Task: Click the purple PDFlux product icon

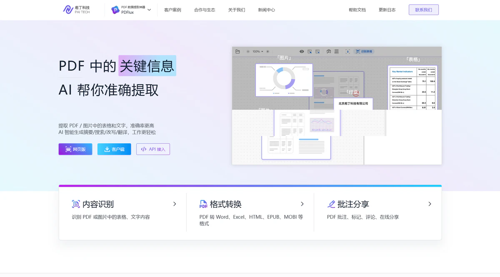Action: [x=115, y=10]
